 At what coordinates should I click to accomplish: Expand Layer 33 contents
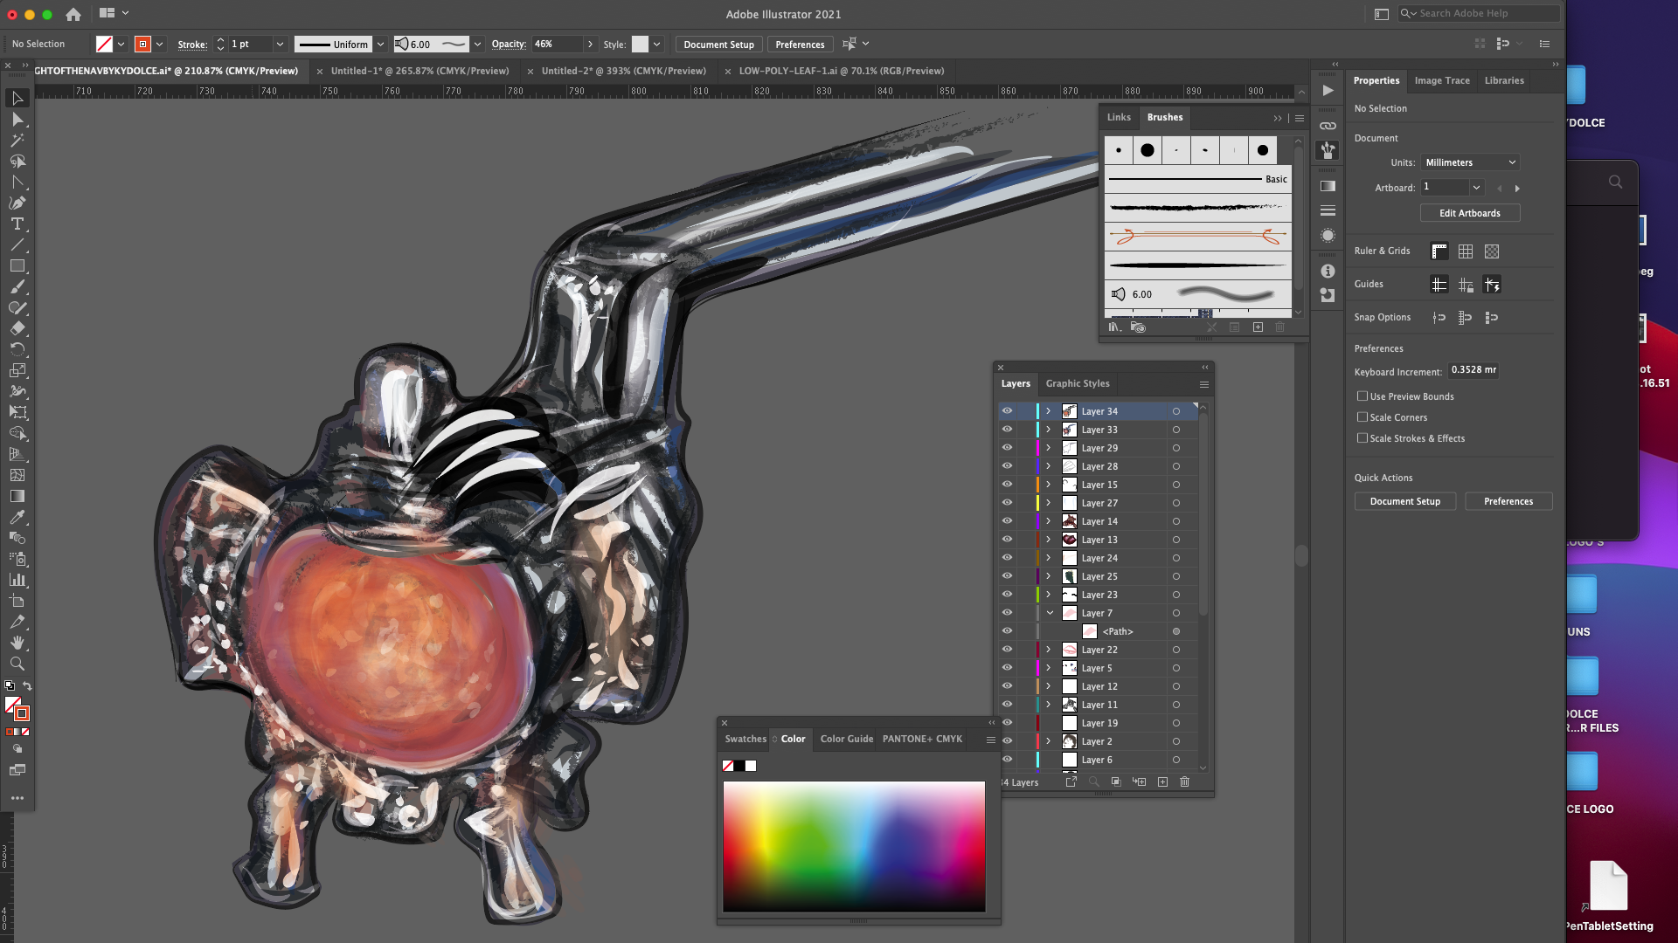click(x=1048, y=430)
